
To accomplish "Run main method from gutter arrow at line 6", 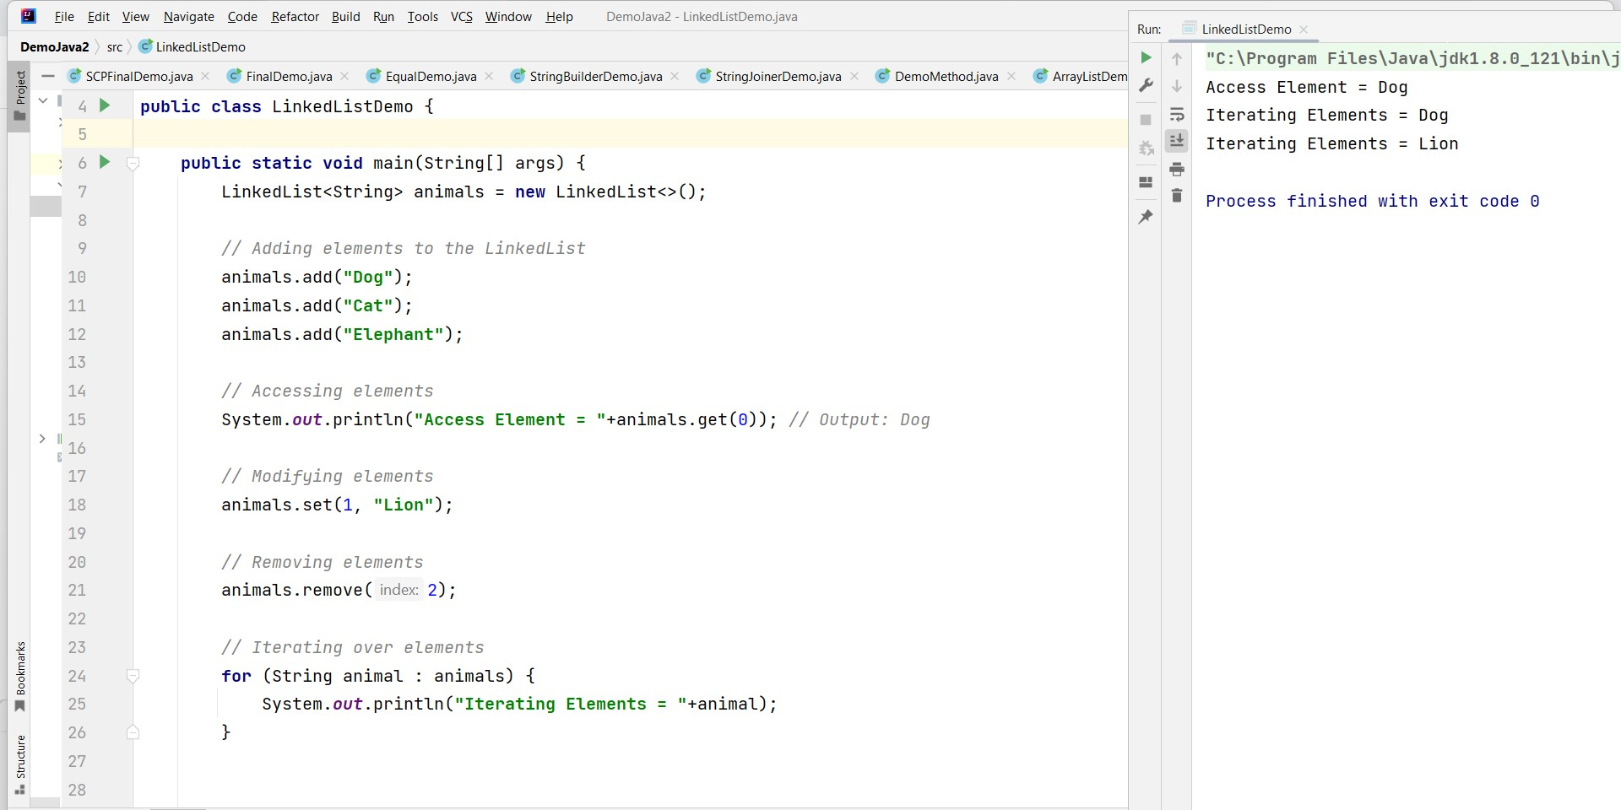I will (105, 162).
